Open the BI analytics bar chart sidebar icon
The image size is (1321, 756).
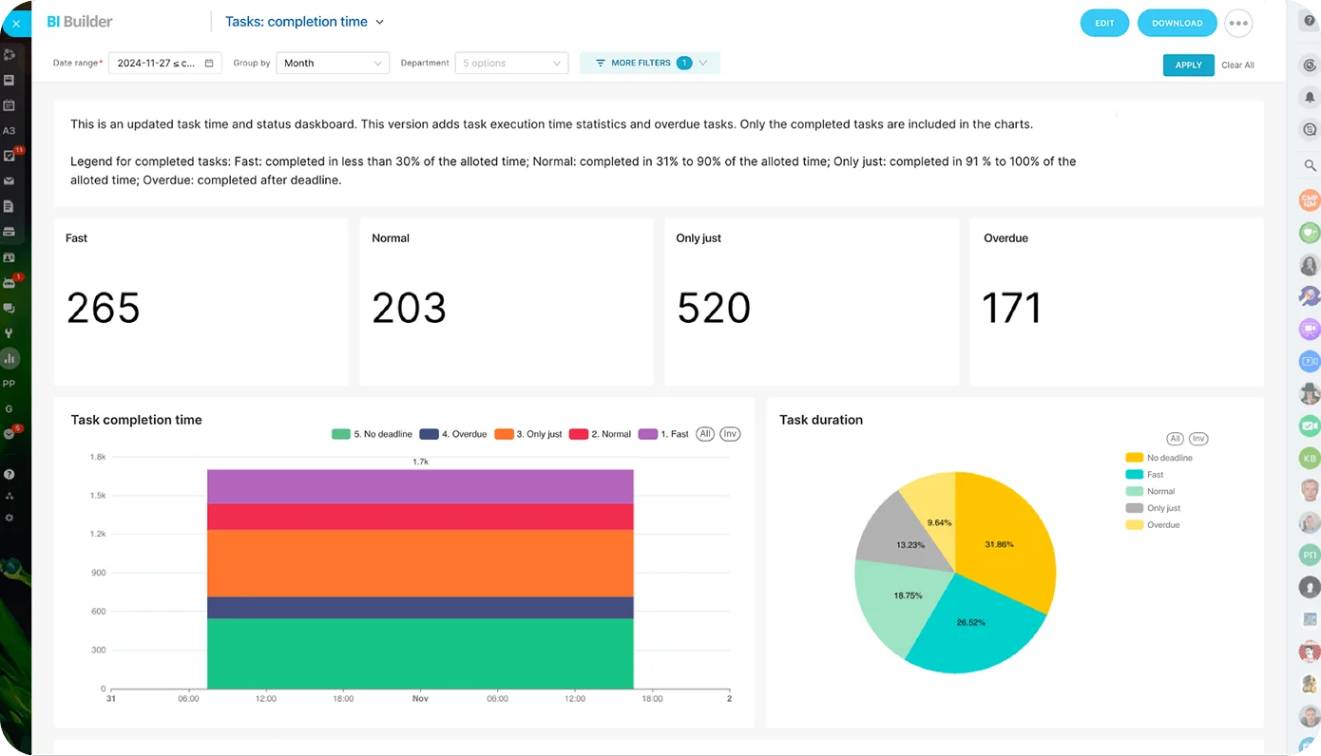(x=10, y=359)
